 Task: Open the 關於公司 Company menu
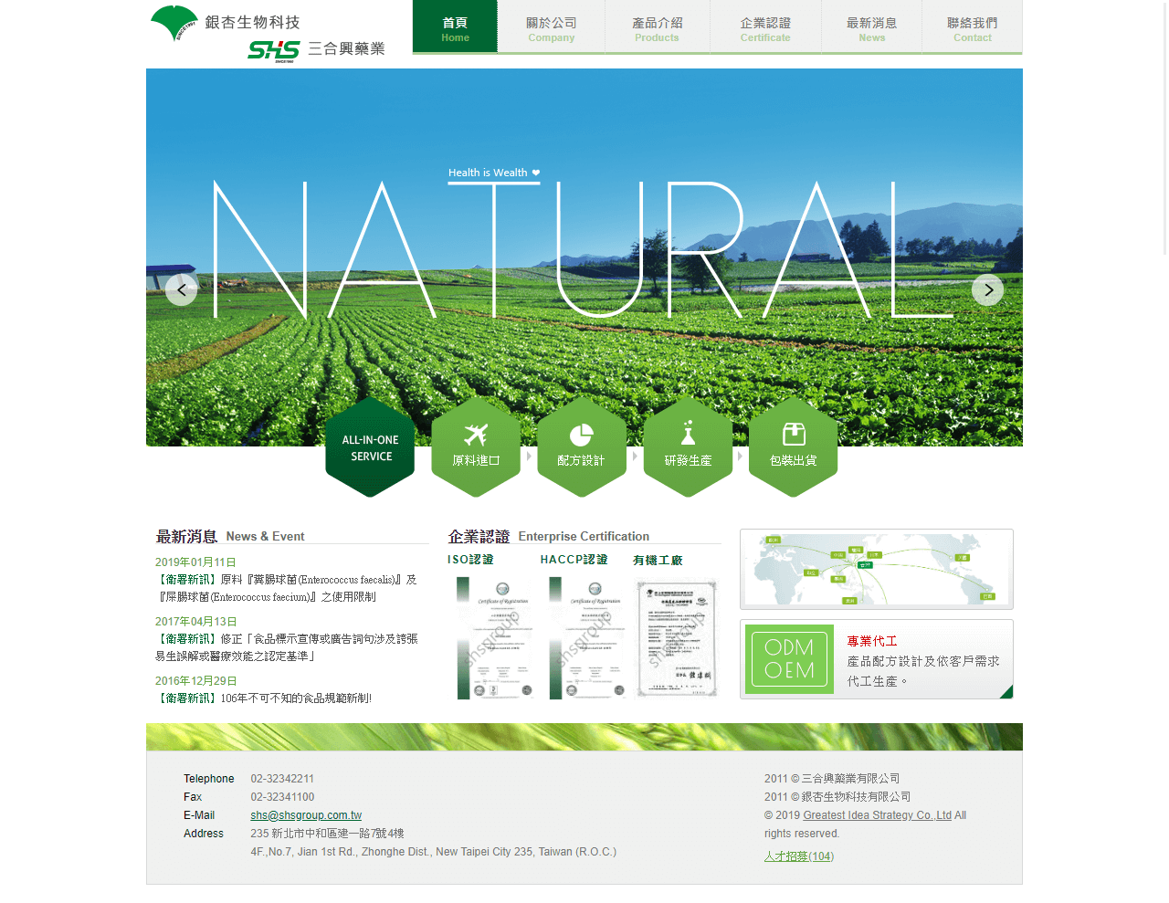552,27
